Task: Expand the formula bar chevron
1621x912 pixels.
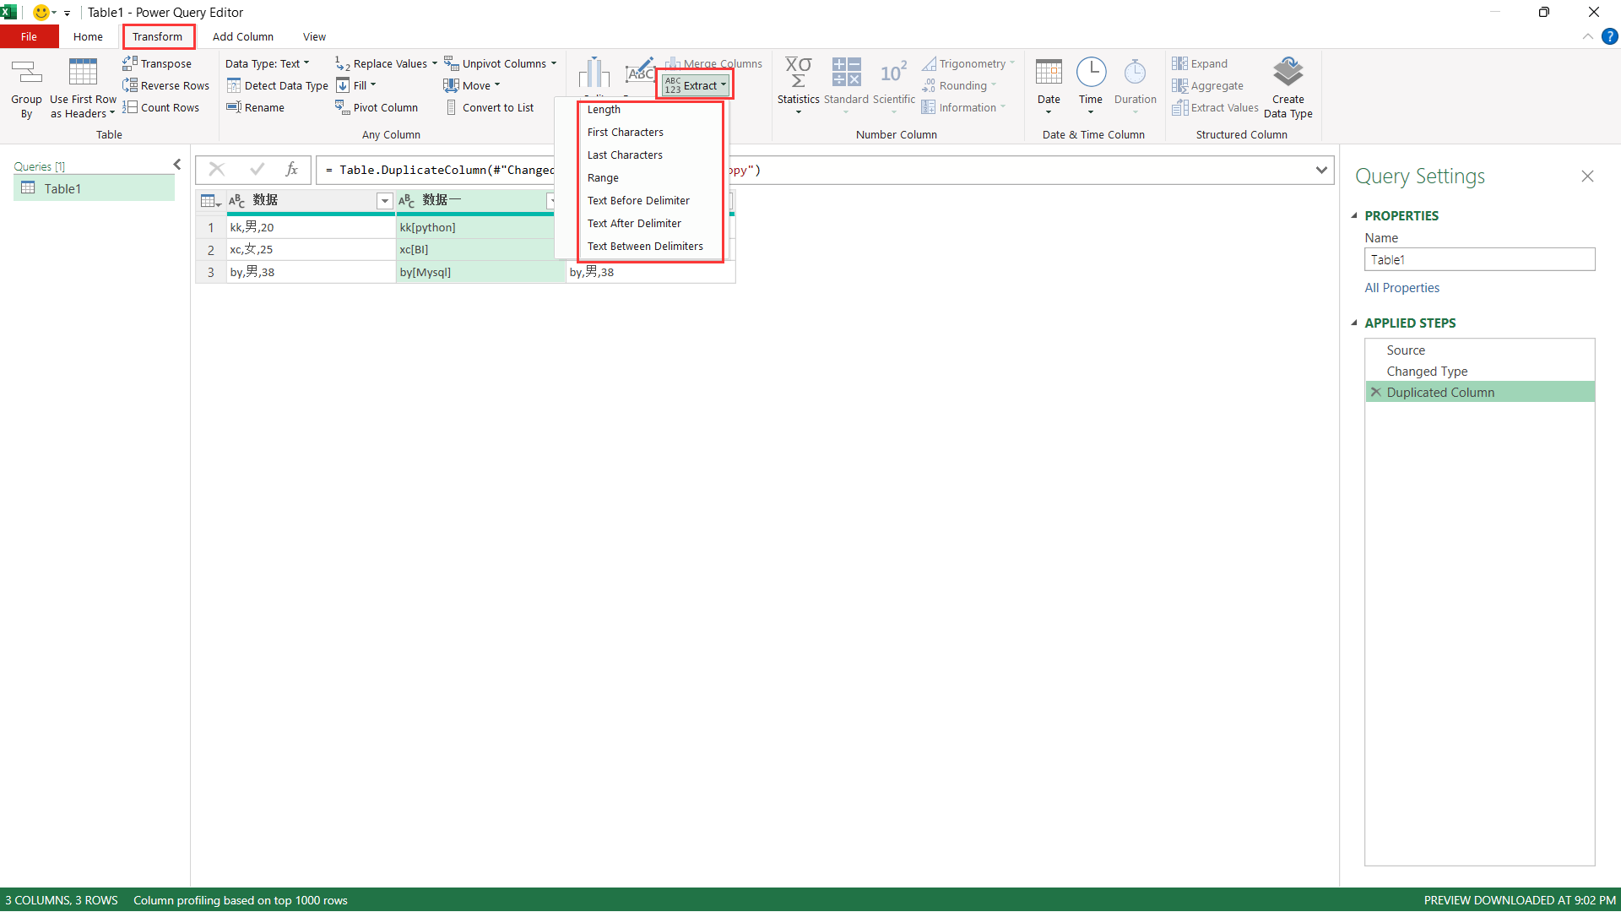Action: [1321, 170]
